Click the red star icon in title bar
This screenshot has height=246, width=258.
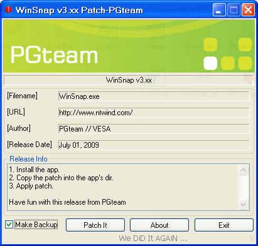[x=8, y=10]
